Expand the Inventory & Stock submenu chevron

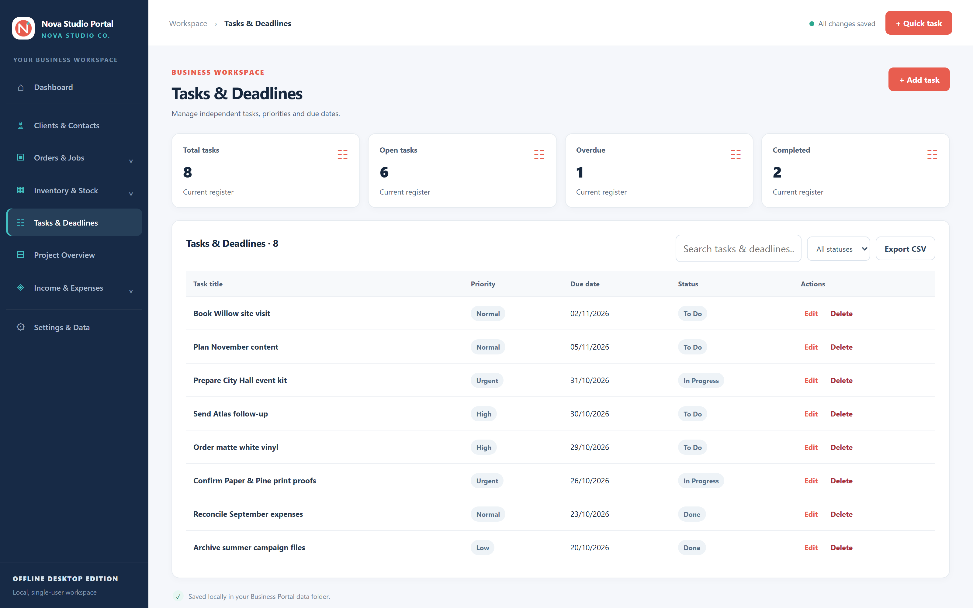(131, 194)
